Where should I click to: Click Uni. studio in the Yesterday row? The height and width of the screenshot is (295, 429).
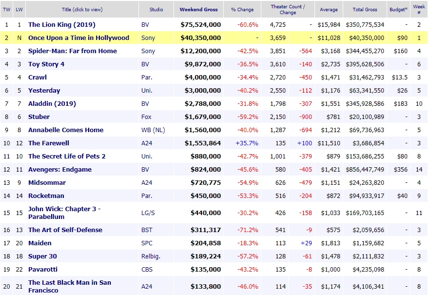pyautogui.click(x=147, y=90)
